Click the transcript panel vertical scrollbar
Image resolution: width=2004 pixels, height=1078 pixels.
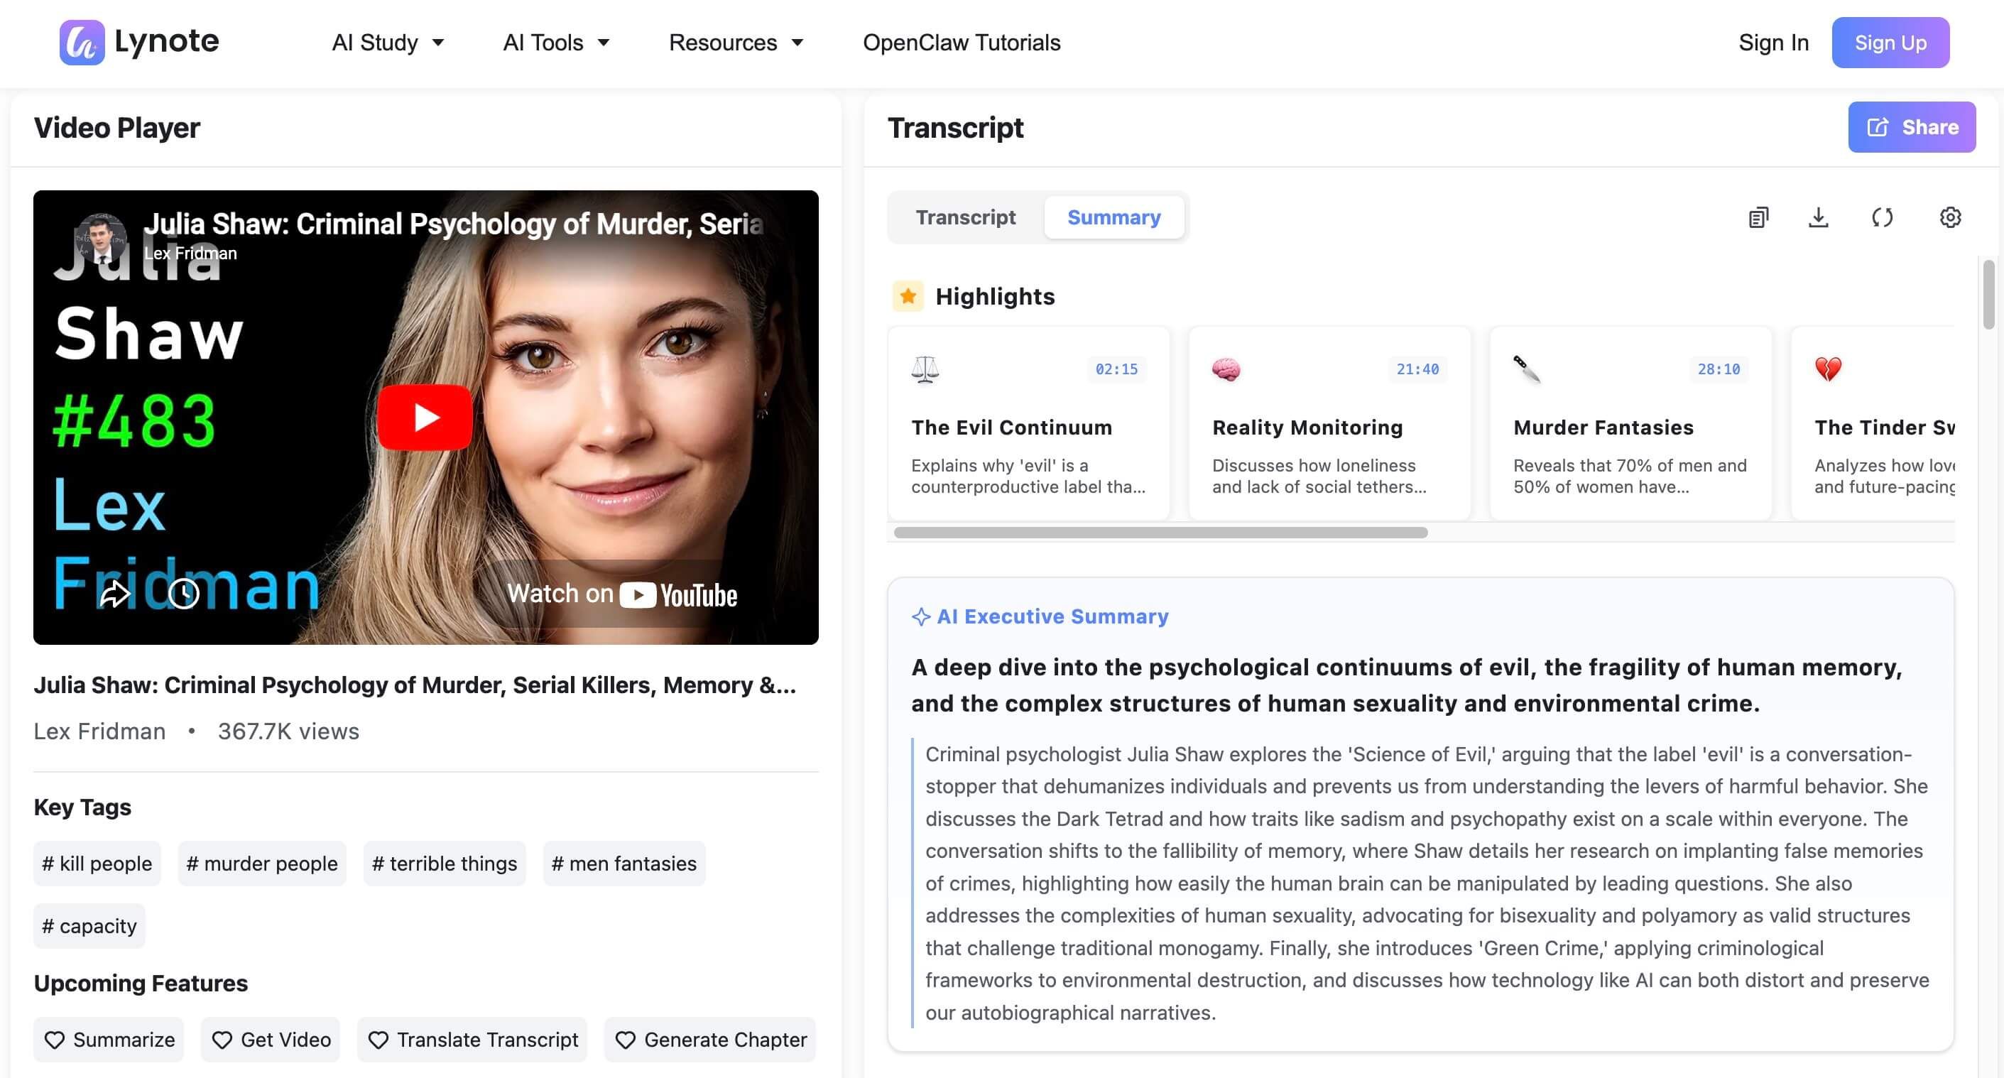coord(1988,295)
